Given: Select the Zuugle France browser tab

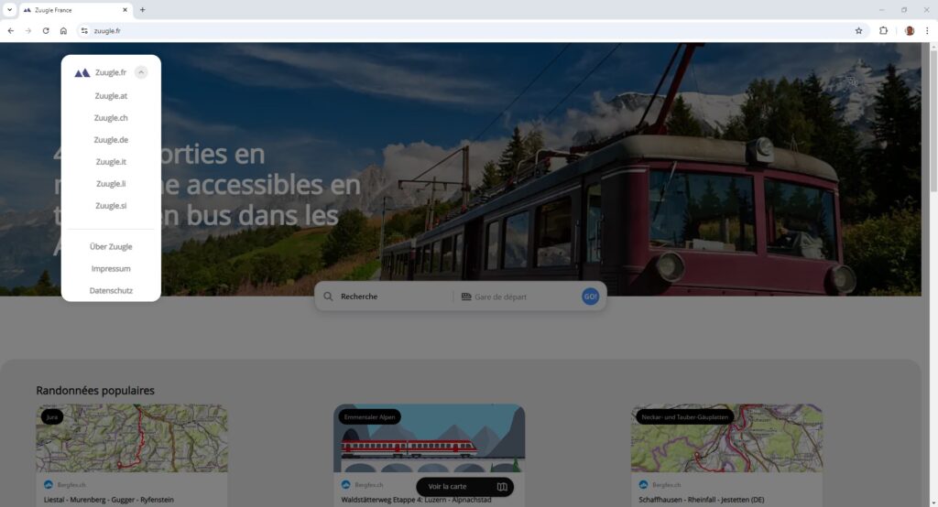Looking at the screenshot, I should 76,10.
